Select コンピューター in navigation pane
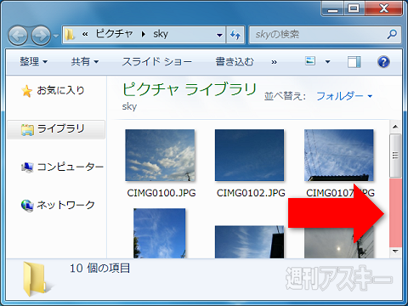Screen dimensions: 408x306 pyautogui.click(x=71, y=167)
